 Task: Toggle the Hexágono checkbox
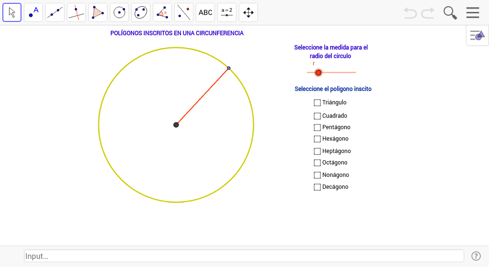[x=317, y=139]
